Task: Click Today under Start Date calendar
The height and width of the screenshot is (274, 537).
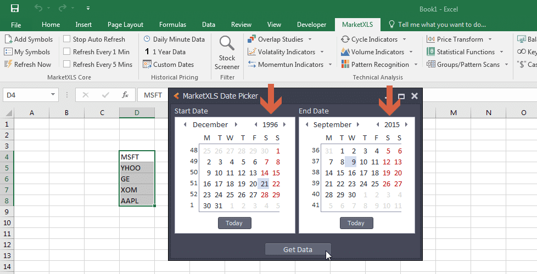Action: pos(234,223)
